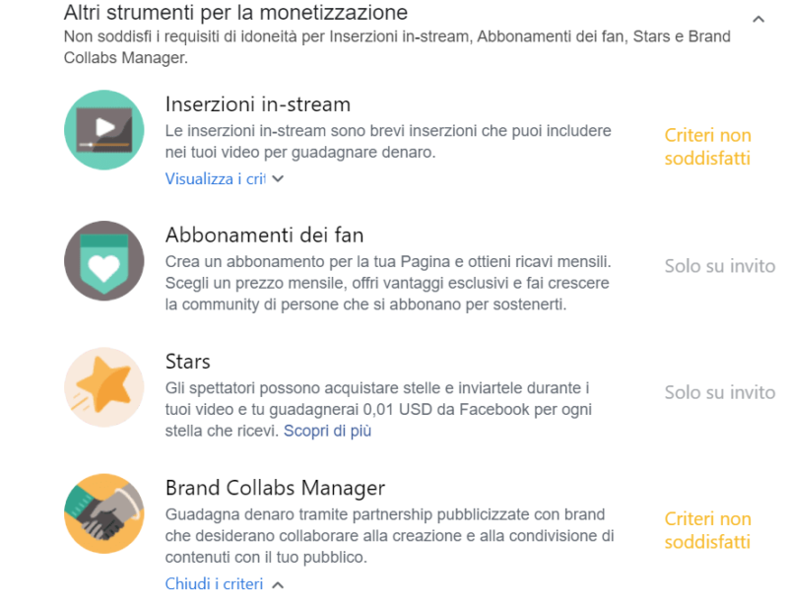
Task: Click the Stars heading text
Action: pyautogui.click(x=188, y=362)
